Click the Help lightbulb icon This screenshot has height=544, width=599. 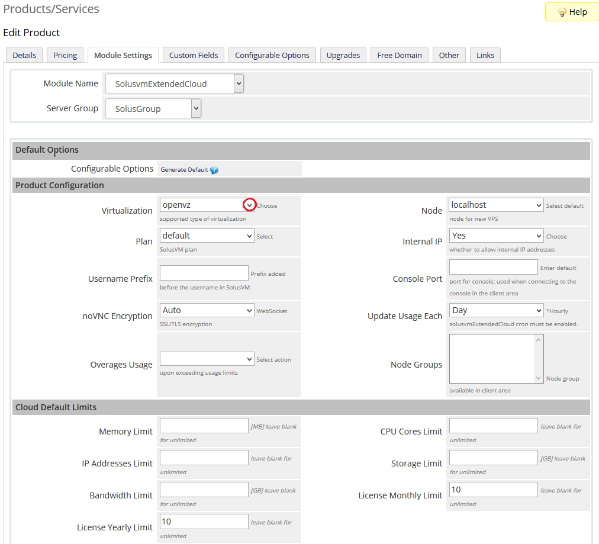coord(562,12)
